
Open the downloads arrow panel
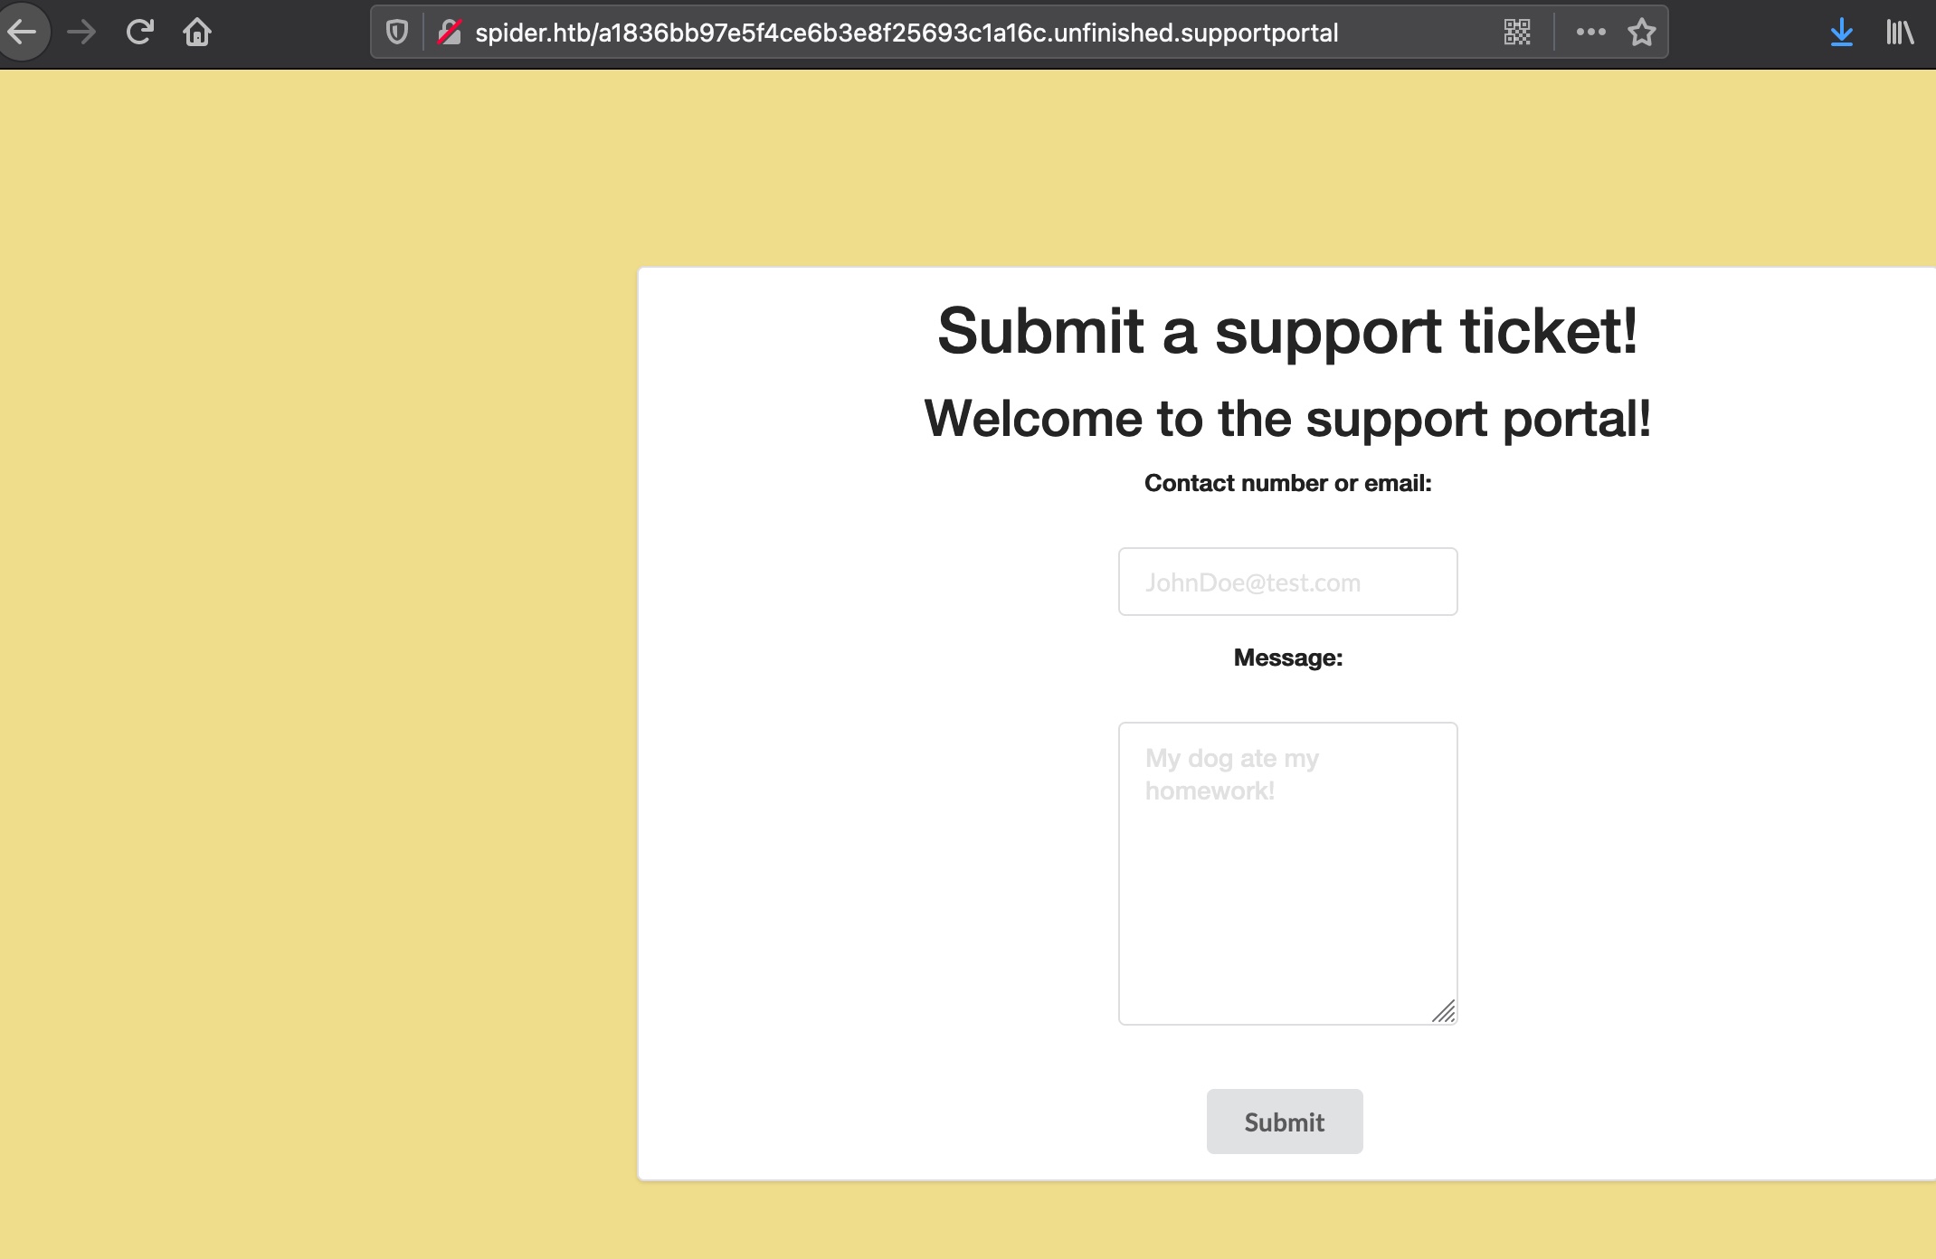point(1841,33)
